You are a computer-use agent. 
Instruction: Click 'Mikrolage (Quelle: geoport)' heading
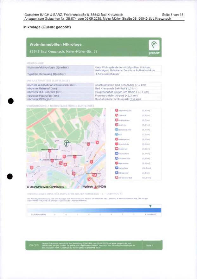(x=47, y=27)
